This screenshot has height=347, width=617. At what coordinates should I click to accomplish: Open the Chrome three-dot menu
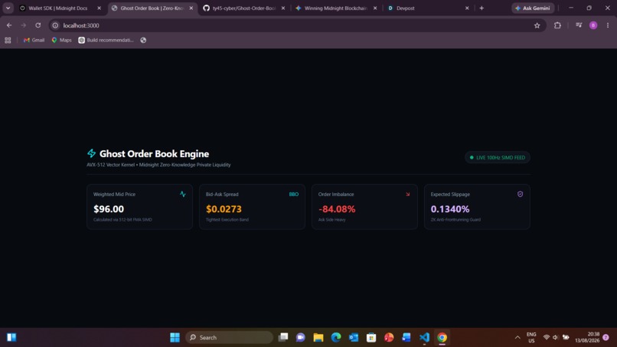coord(608,25)
